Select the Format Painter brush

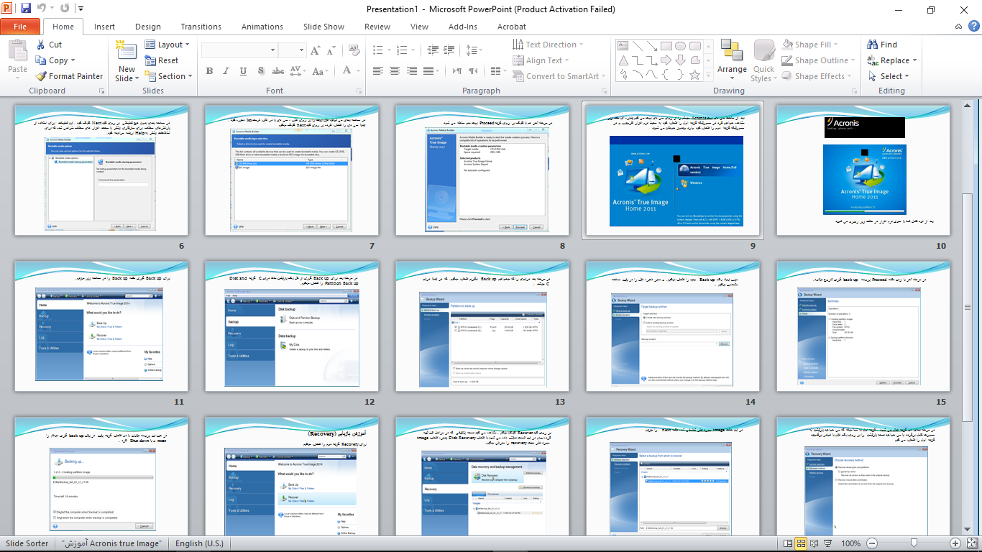[x=41, y=76]
